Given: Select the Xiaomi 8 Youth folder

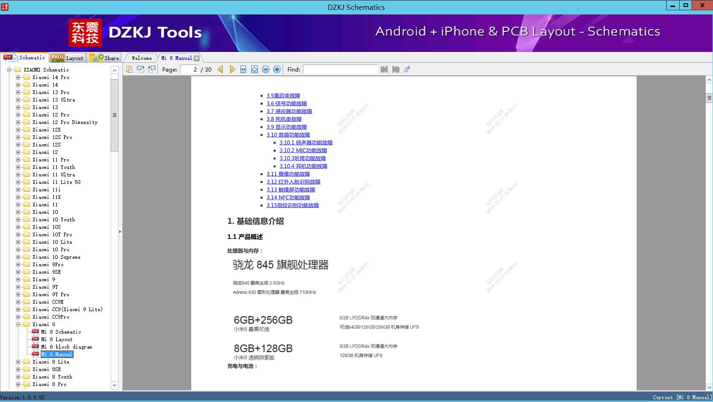Looking at the screenshot, I should tap(52, 377).
